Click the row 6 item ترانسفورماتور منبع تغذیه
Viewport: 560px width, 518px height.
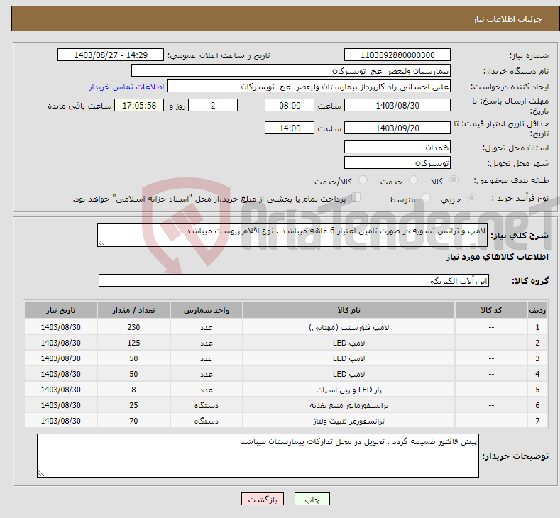348,406
